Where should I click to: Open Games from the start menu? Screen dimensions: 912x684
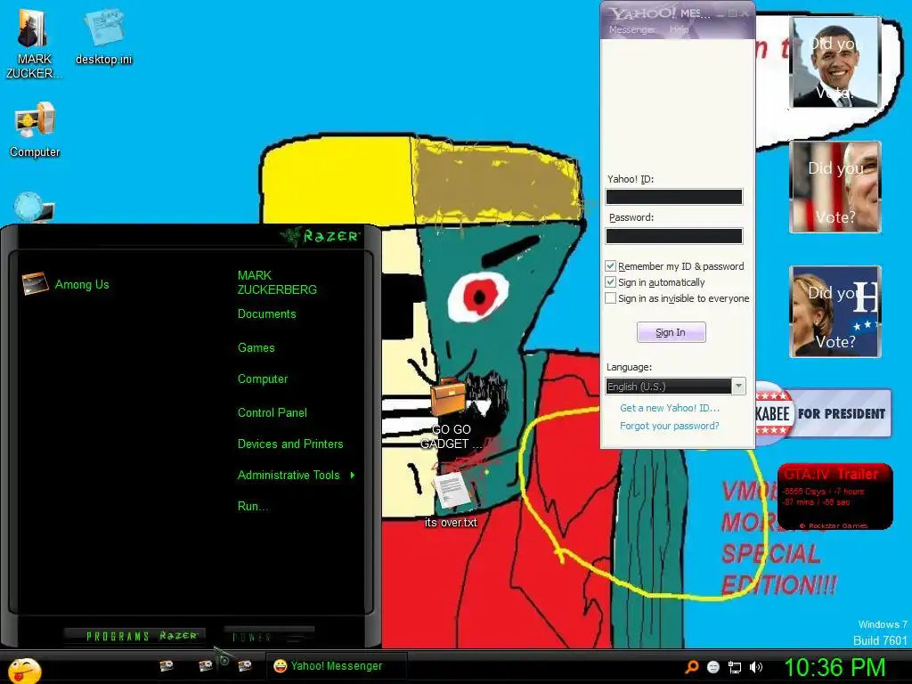[x=256, y=348]
